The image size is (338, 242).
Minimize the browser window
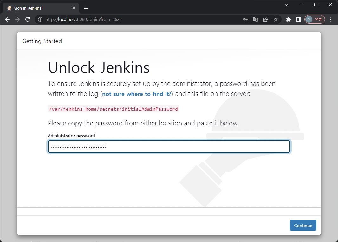pos(301,5)
